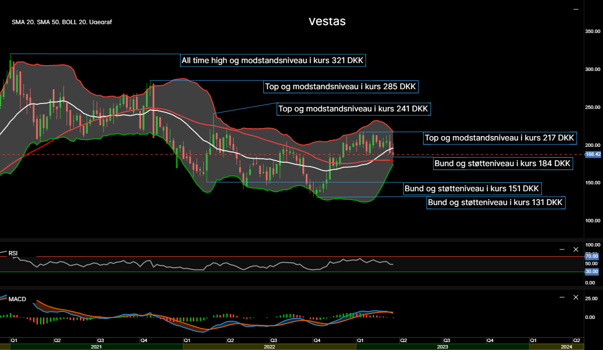Click the 2021 year segment on timeline
The image size is (603, 350).
point(96,347)
